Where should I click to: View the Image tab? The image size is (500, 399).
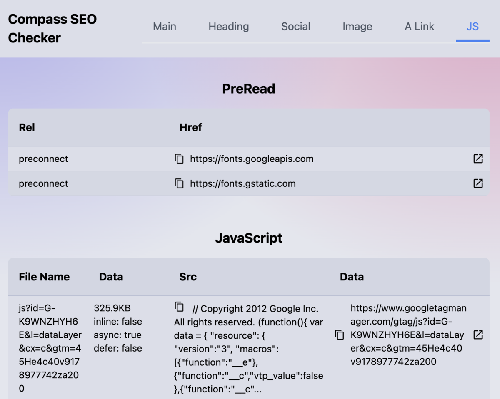[357, 26]
